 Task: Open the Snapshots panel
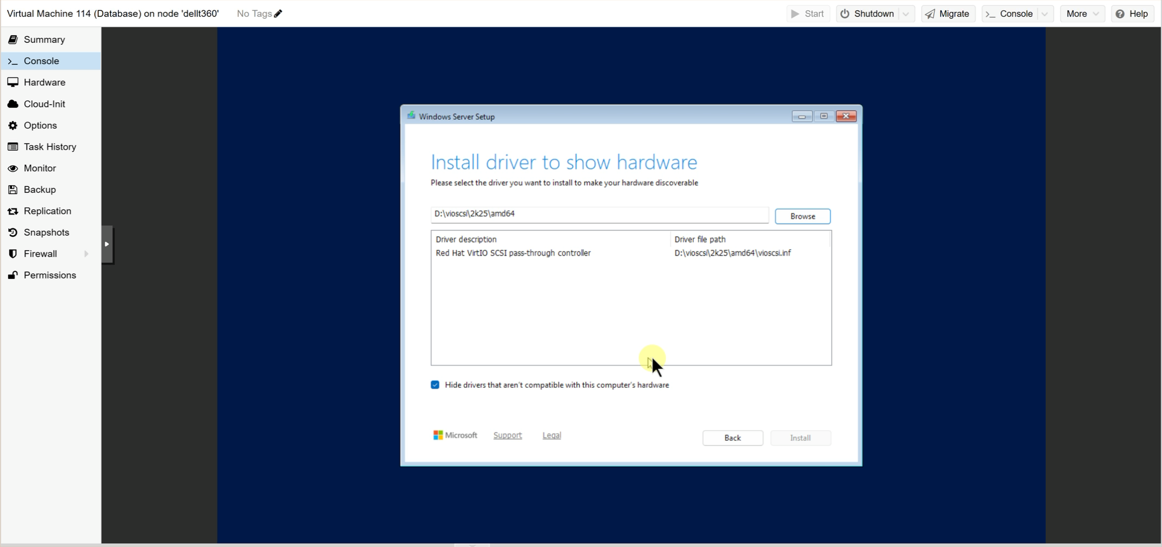click(x=47, y=232)
